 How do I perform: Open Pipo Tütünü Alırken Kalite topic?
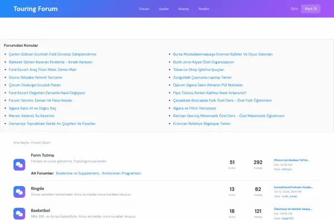pos(210,93)
